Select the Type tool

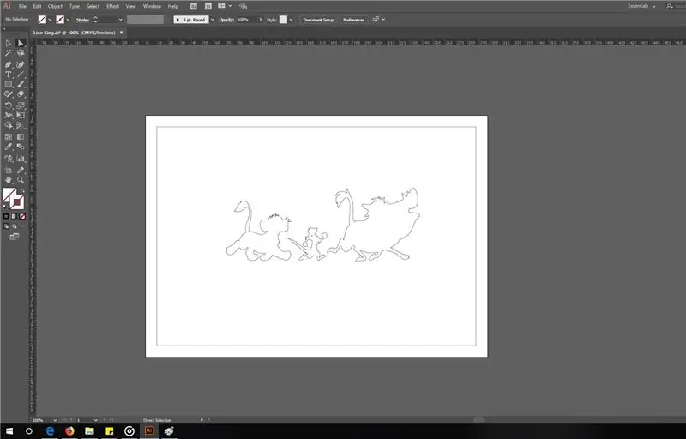coord(8,75)
